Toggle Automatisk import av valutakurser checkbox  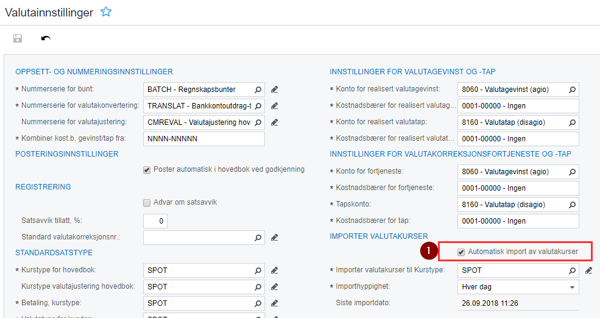click(462, 252)
